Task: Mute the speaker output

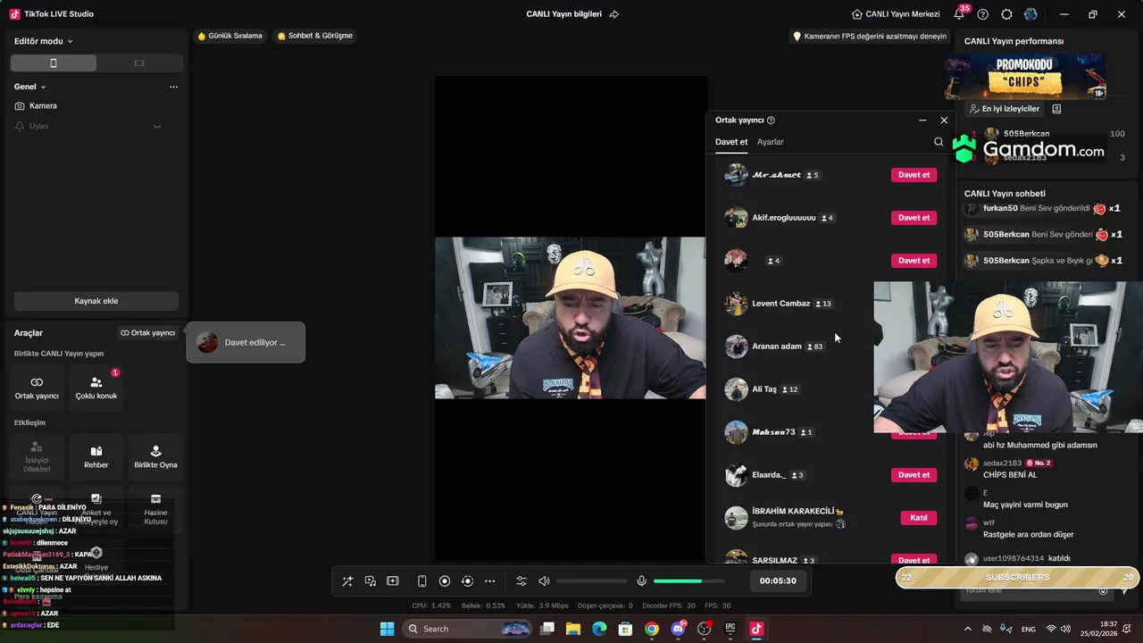Action: point(544,581)
